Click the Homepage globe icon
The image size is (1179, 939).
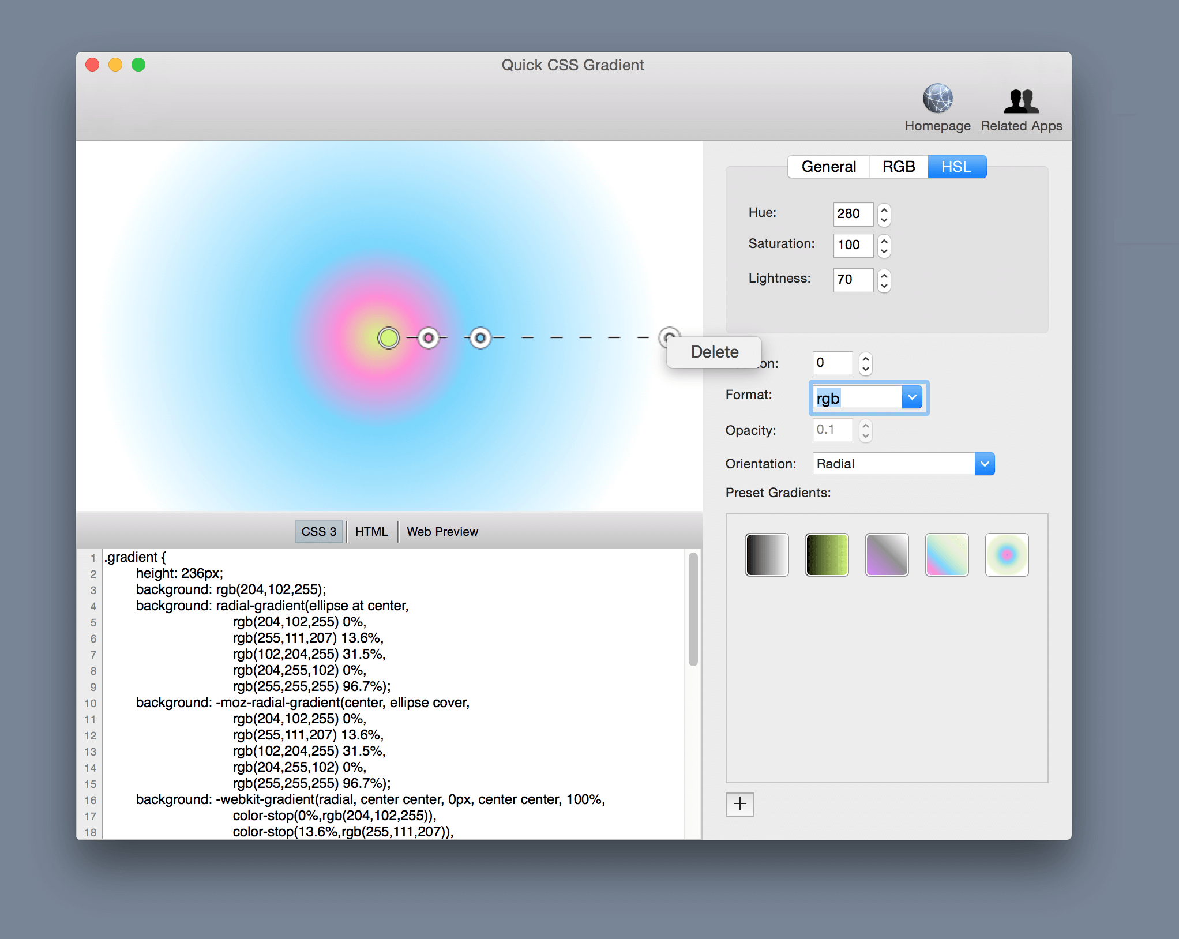[x=937, y=100]
